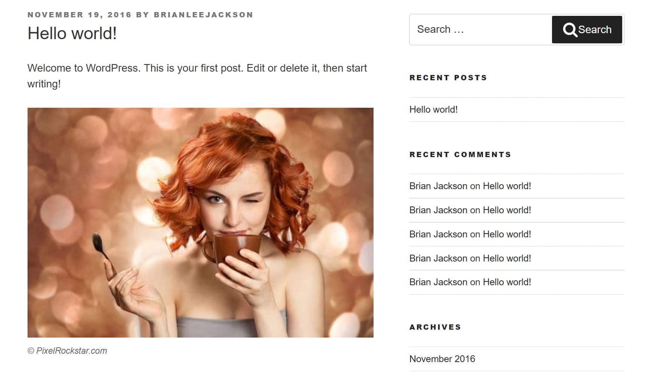Open the Hello world! post title
The width and height of the screenshot is (652, 373).
[72, 34]
